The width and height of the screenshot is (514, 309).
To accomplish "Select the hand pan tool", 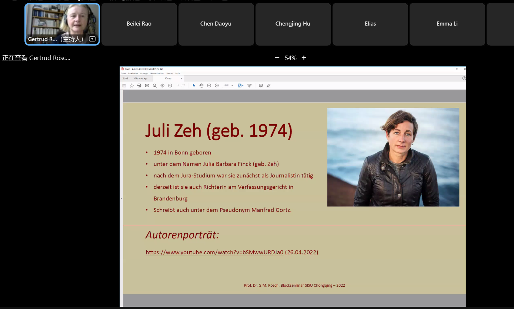I will pos(201,86).
